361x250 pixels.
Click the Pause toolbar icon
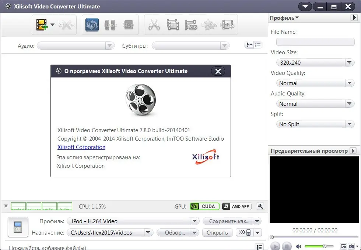110,25
